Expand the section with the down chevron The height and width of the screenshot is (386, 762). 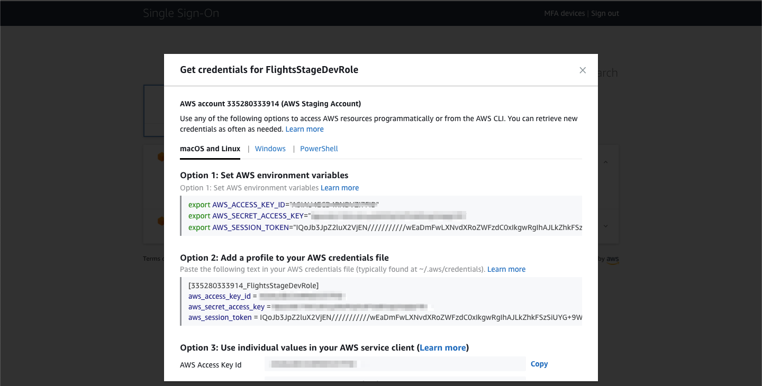point(606,226)
